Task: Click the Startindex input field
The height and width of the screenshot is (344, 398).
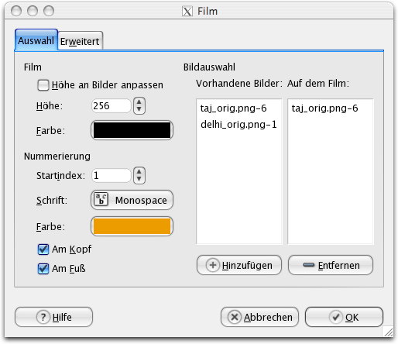Action: (x=112, y=176)
